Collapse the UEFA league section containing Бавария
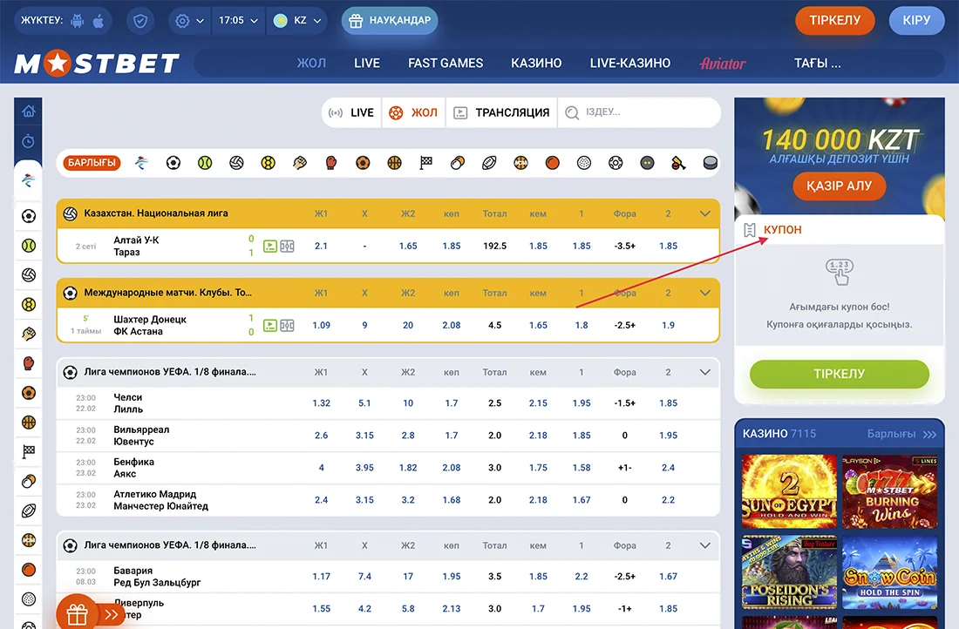Screen dimensions: 959x629 point(705,545)
